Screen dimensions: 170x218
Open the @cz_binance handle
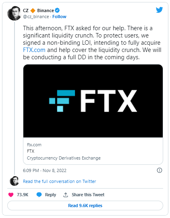[36, 17]
